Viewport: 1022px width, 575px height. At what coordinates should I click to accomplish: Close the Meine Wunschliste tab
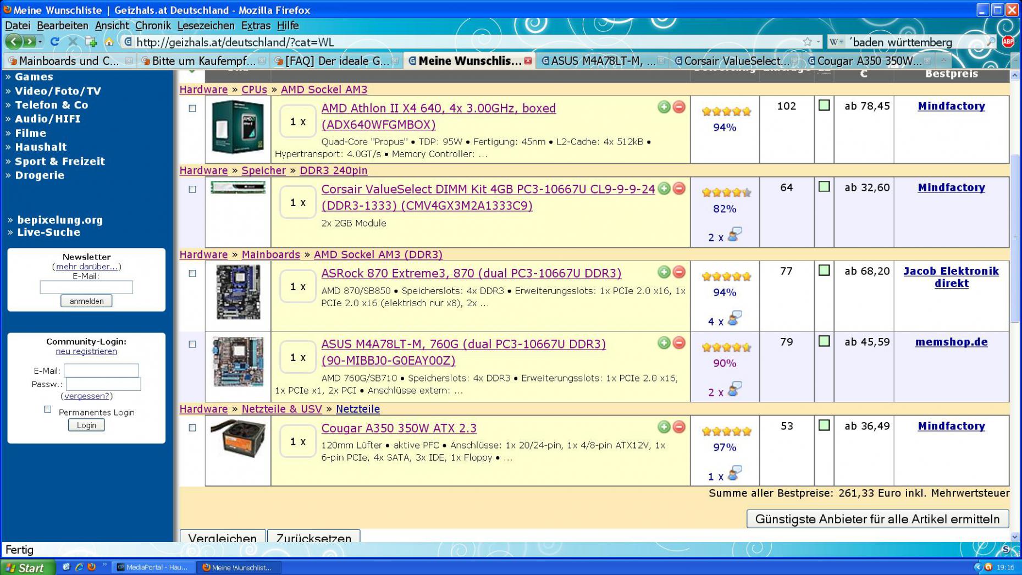point(528,61)
